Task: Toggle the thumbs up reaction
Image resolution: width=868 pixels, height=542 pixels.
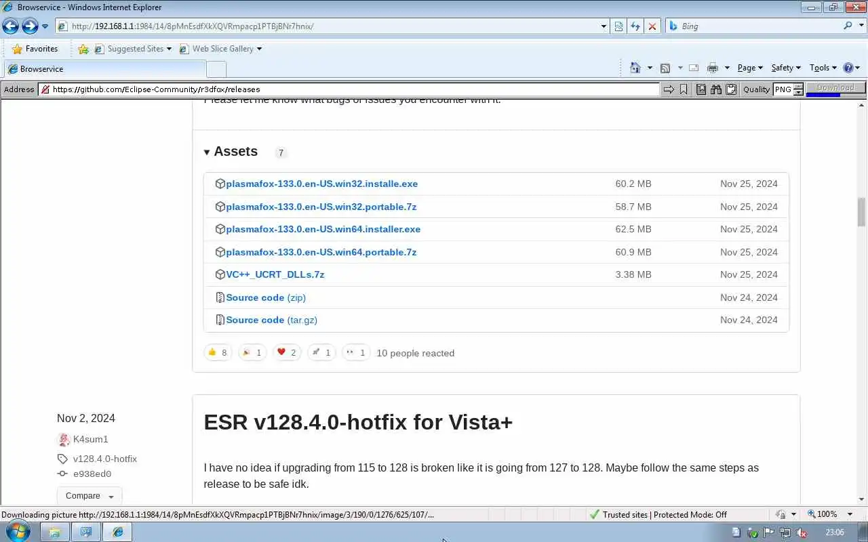Action: pyautogui.click(x=218, y=352)
